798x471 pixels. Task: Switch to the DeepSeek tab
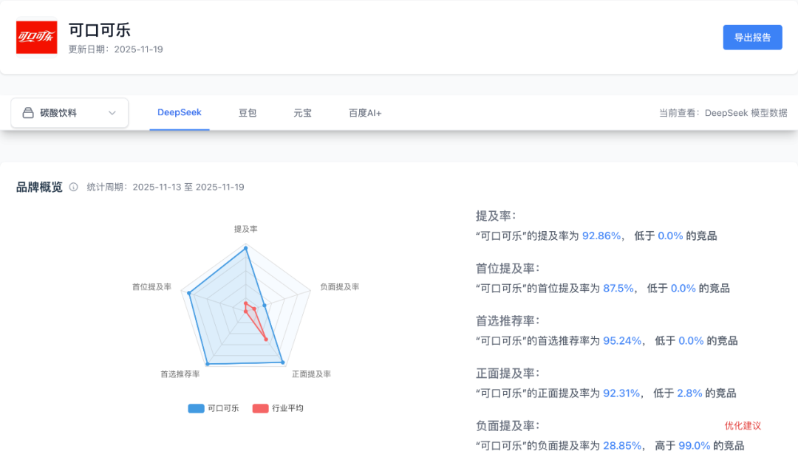point(179,112)
